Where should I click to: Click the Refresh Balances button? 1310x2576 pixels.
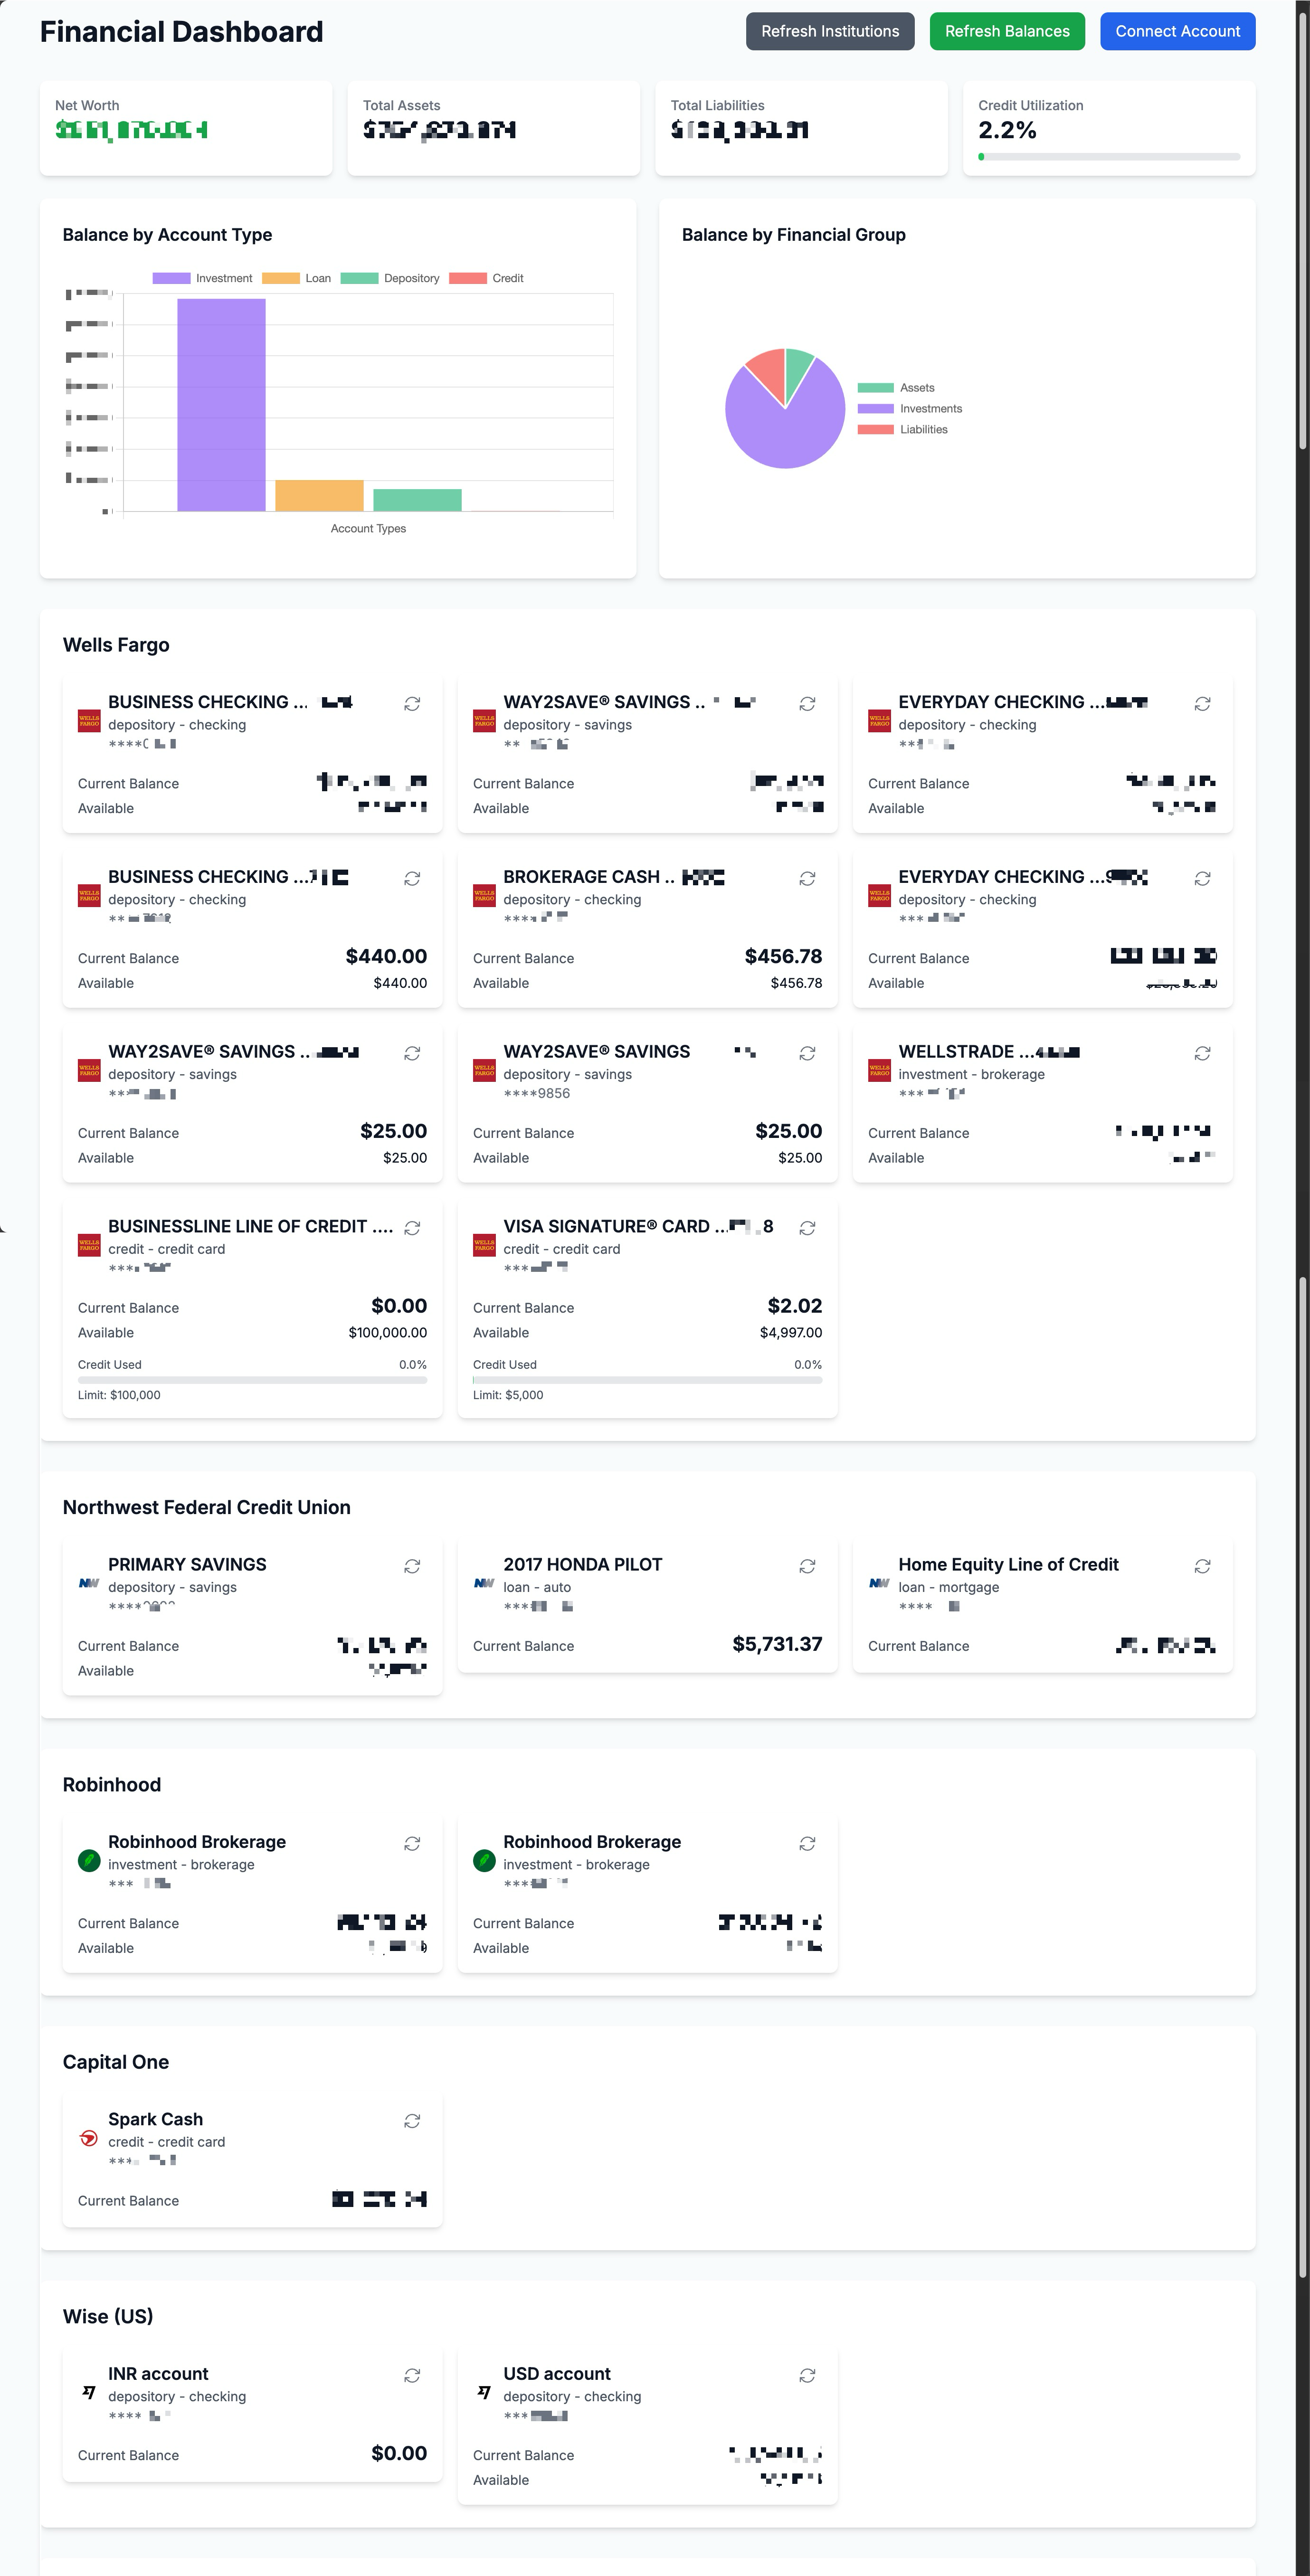click(1007, 31)
